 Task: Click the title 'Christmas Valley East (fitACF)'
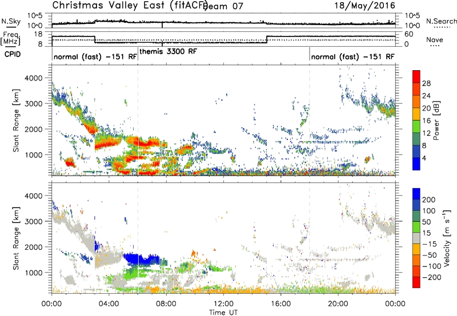(x=130, y=6)
